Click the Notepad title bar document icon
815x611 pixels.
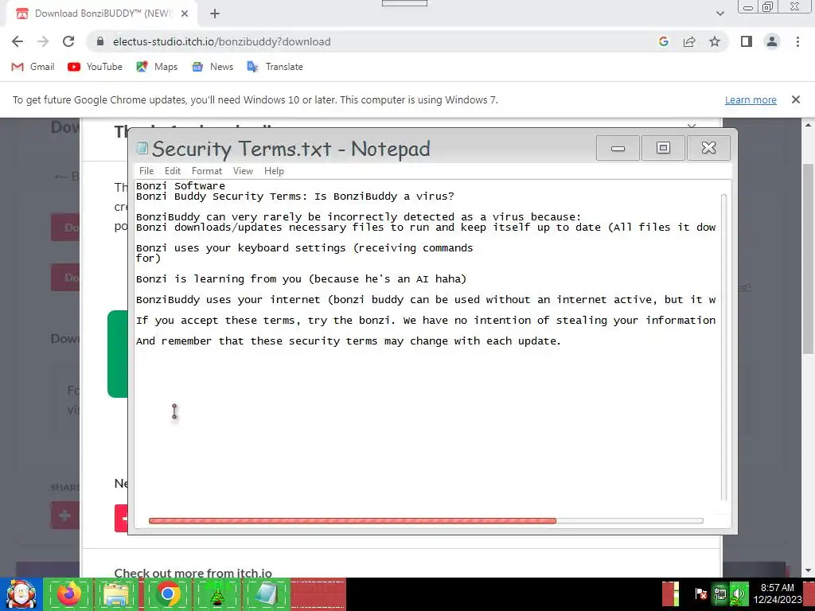(142, 148)
